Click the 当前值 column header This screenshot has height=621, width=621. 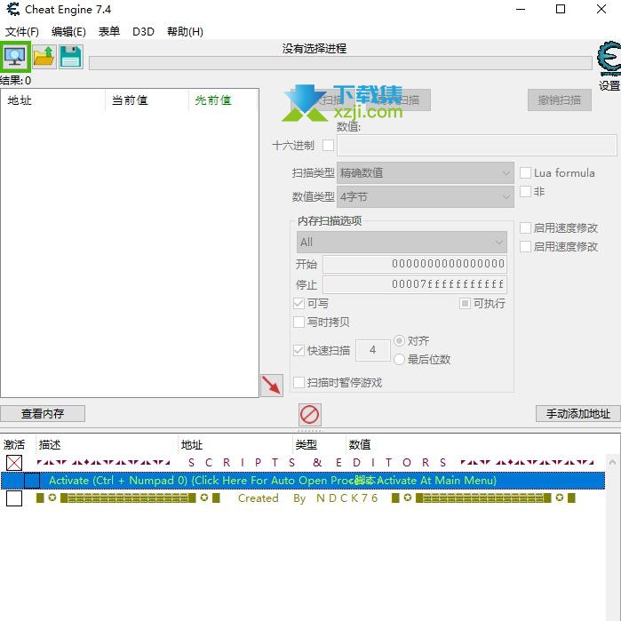pos(147,100)
